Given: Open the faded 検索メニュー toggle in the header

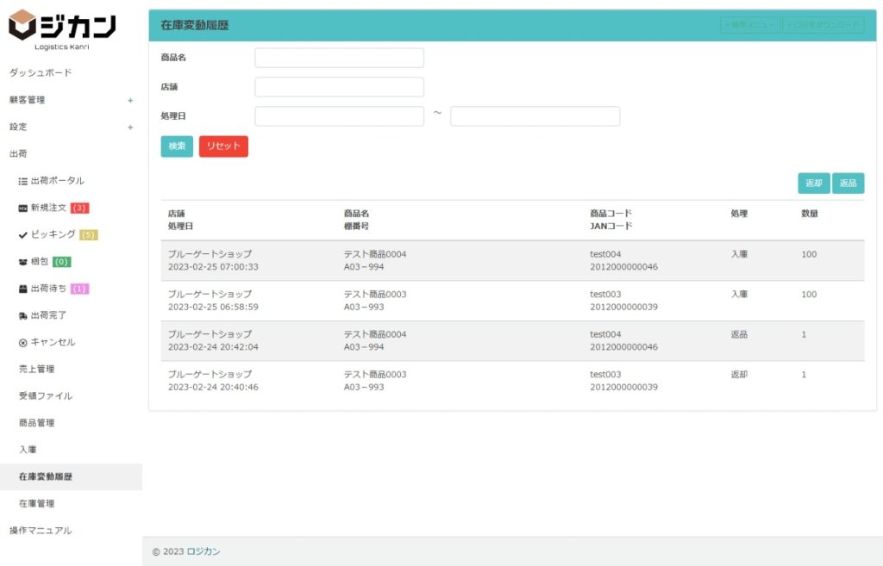Looking at the screenshot, I should [749, 25].
